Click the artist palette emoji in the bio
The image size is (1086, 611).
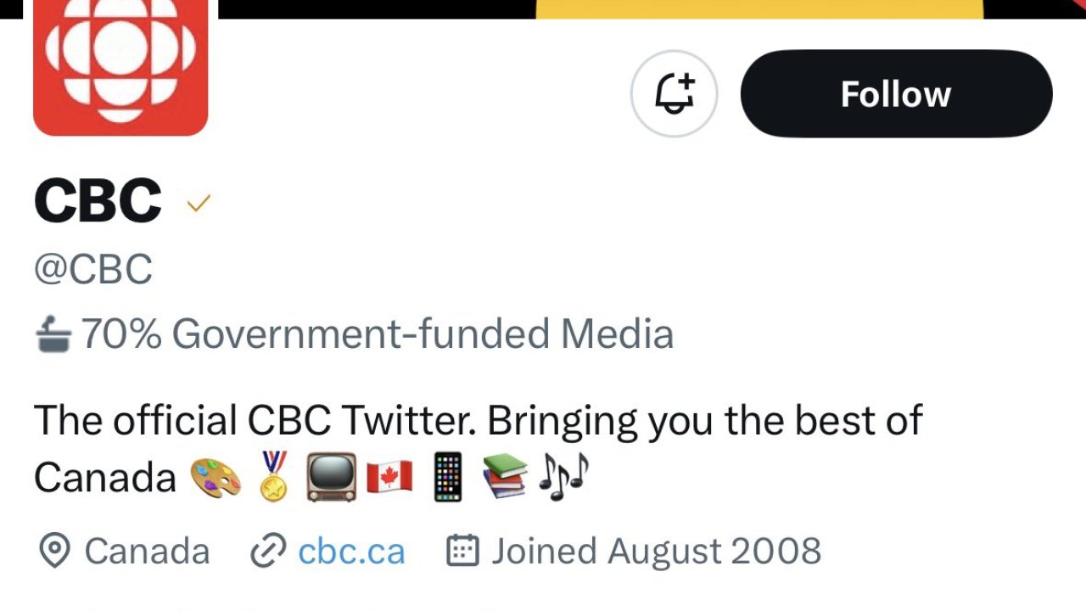215,476
